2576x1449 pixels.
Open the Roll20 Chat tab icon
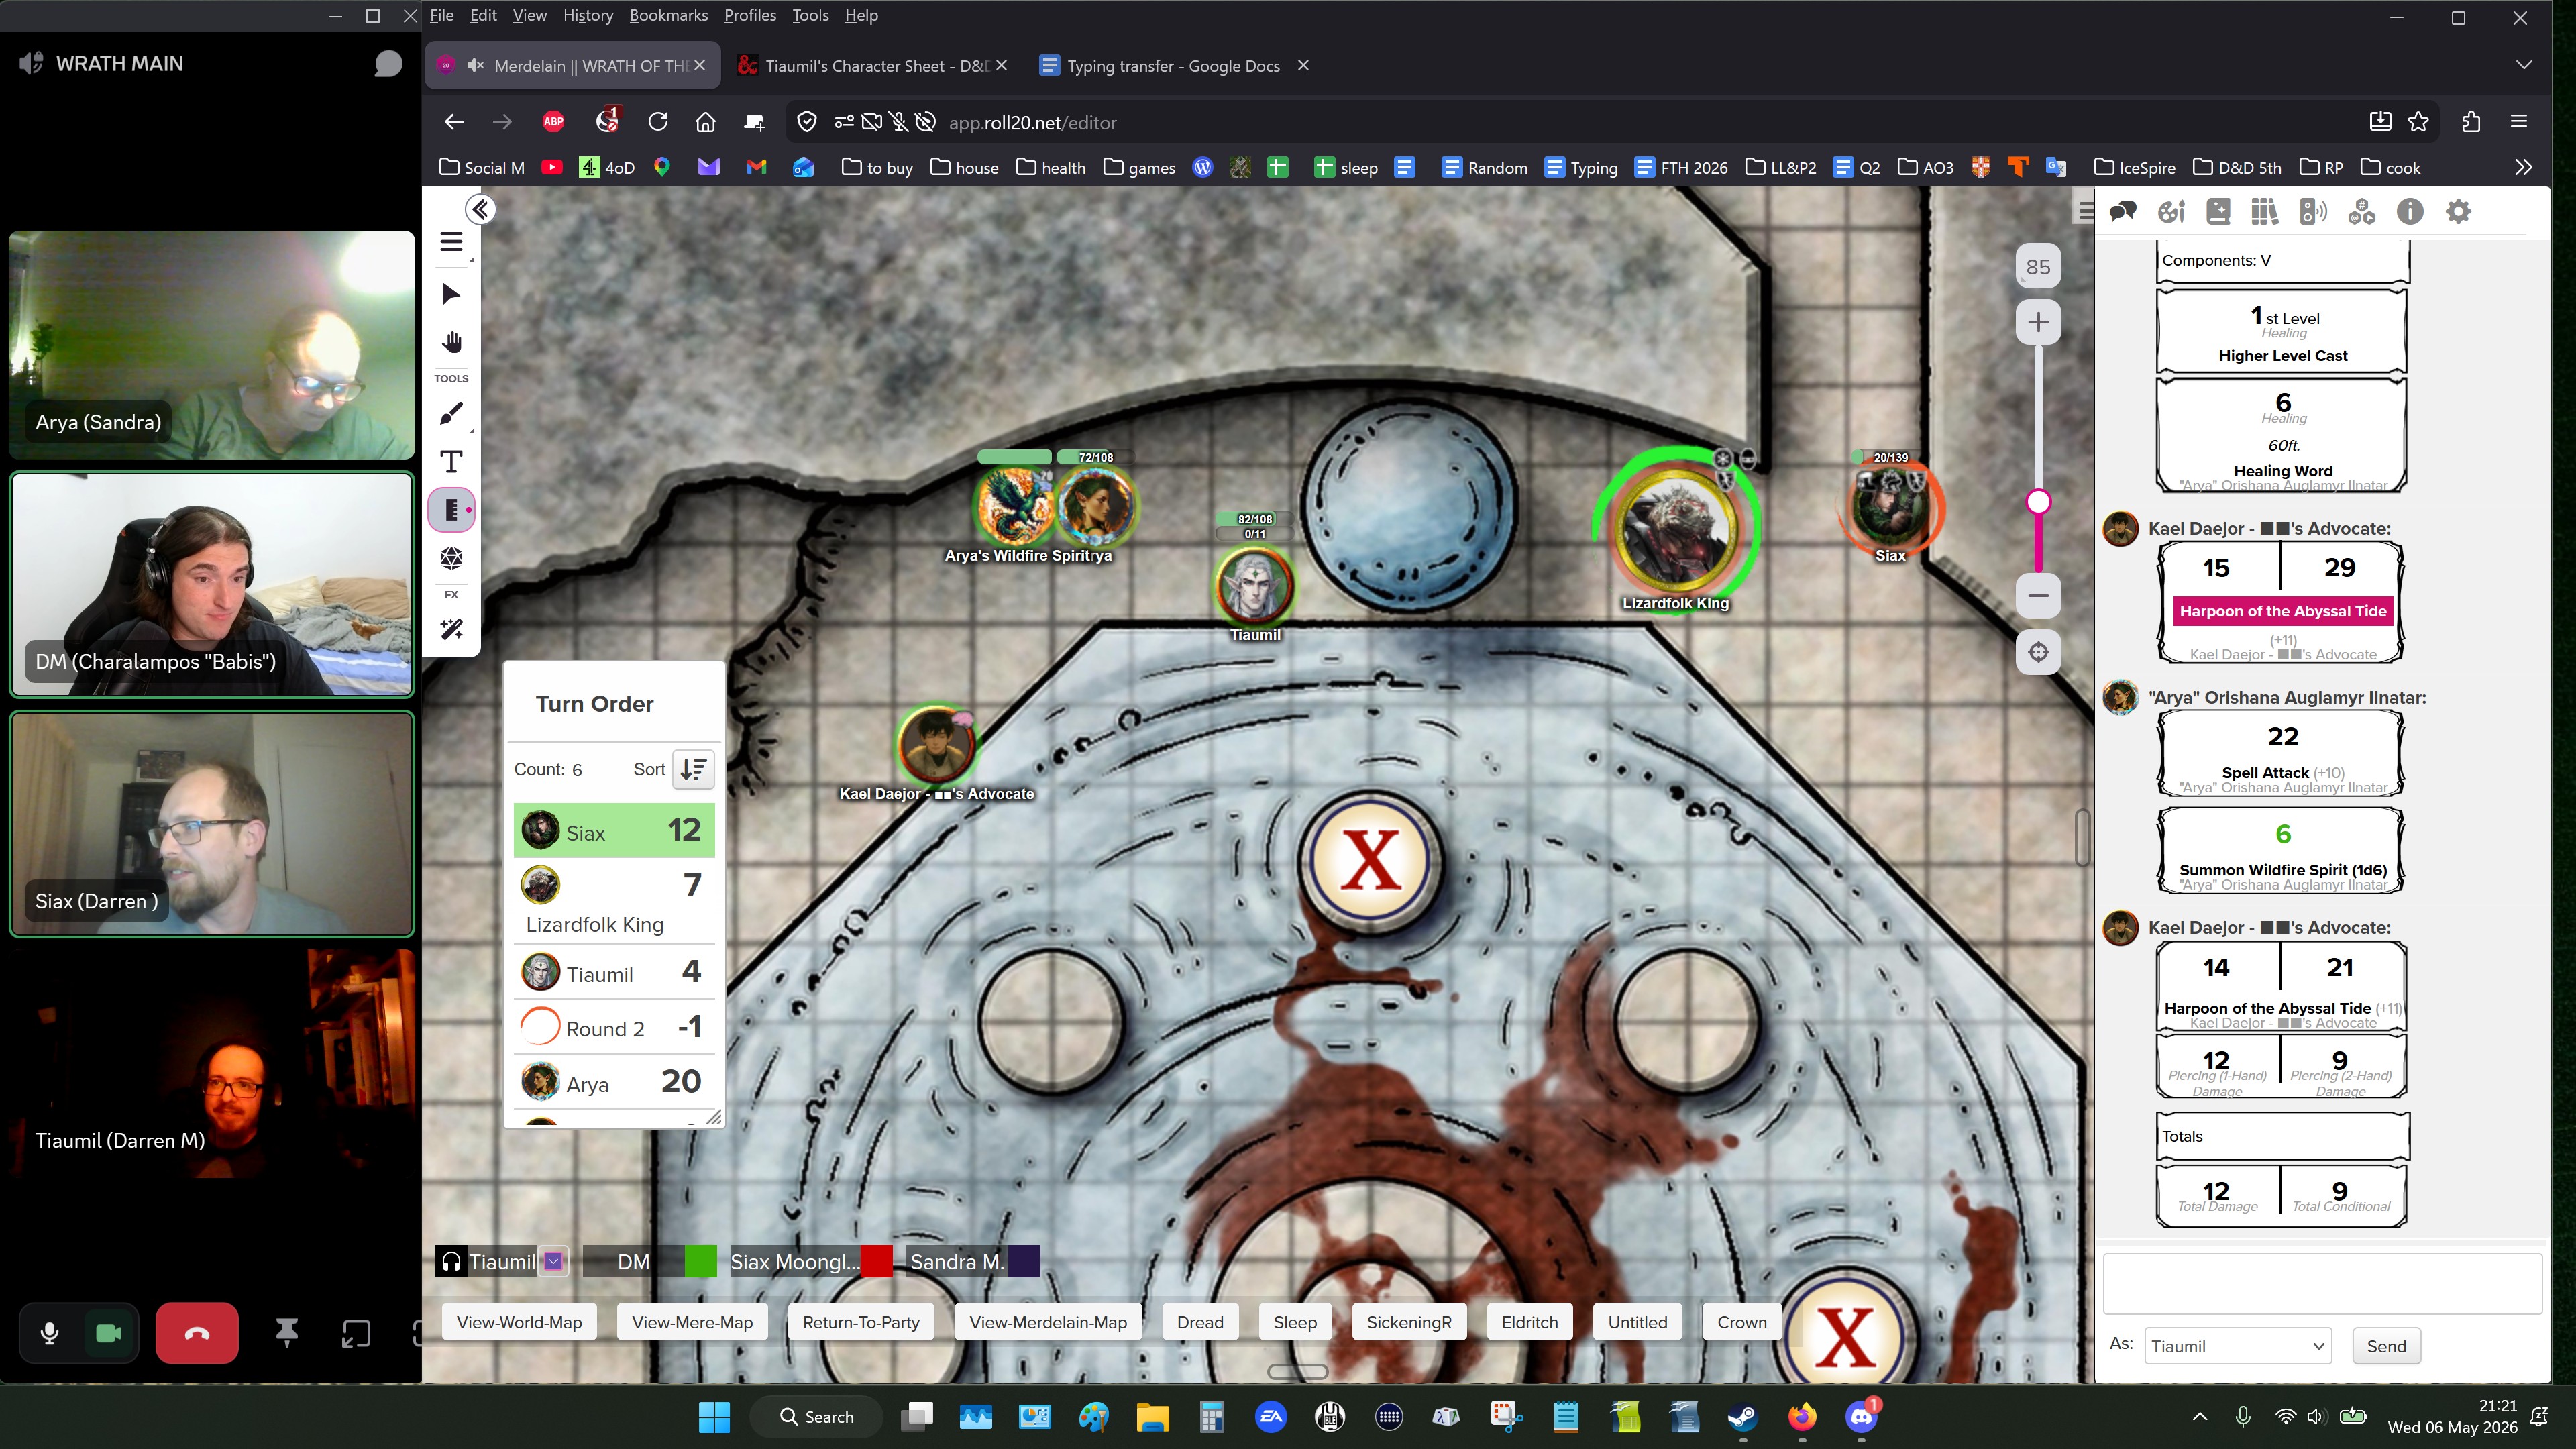click(x=2122, y=212)
